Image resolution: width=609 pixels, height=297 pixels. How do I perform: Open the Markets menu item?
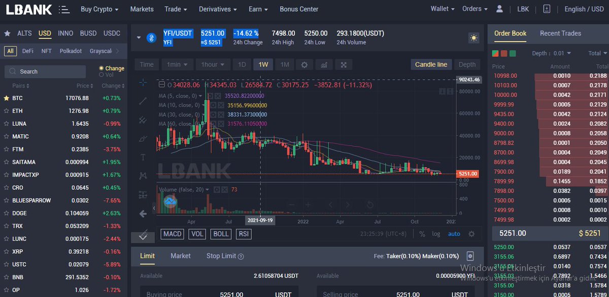click(142, 9)
